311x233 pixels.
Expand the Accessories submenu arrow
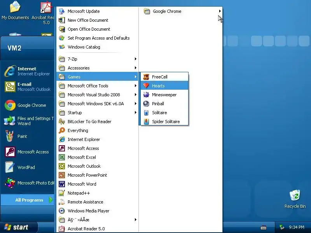tap(135, 68)
